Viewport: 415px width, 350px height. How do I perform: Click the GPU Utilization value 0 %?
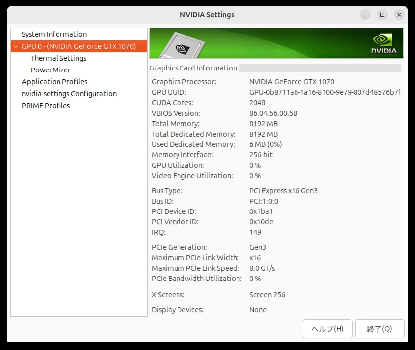point(255,165)
